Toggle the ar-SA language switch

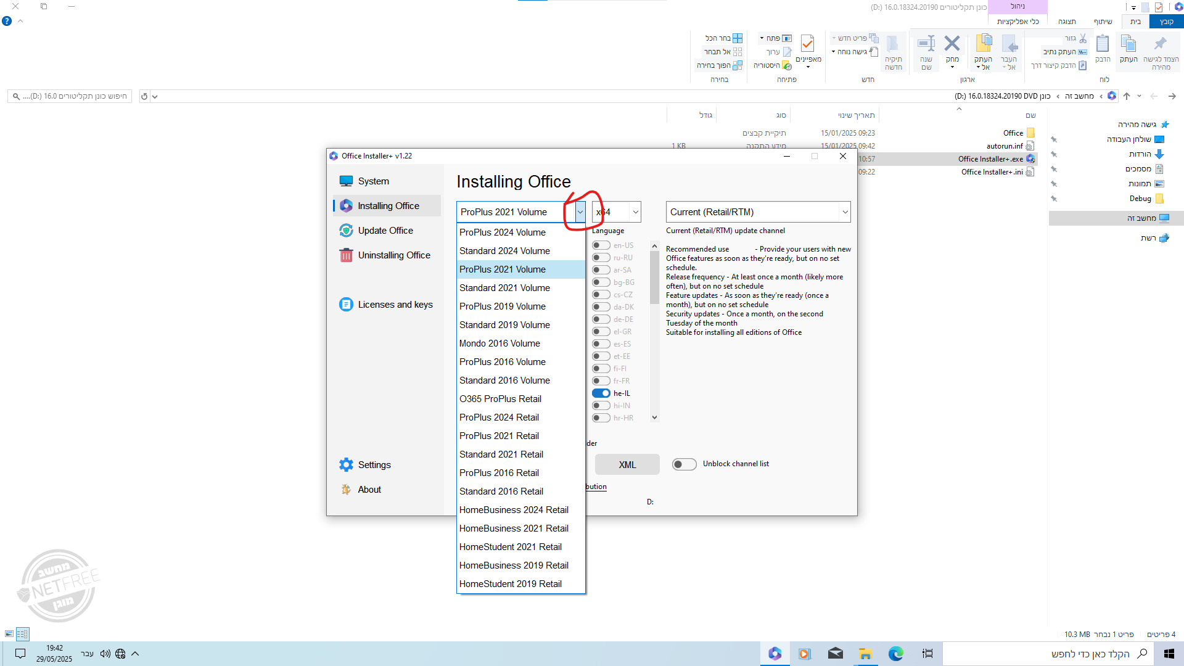tap(601, 270)
